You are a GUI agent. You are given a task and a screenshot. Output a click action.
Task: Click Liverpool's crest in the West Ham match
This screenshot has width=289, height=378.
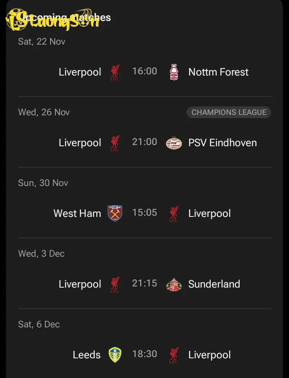(x=174, y=213)
